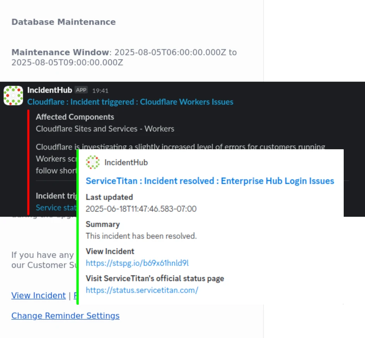Select the Database Maintenance heading
This screenshot has height=338, width=365.
click(x=63, y=22)
